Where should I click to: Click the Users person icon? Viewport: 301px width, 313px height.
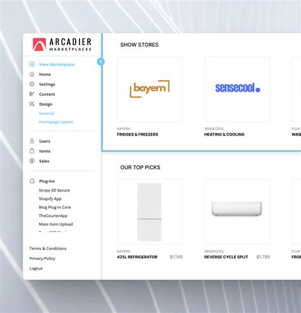(32, 141)
